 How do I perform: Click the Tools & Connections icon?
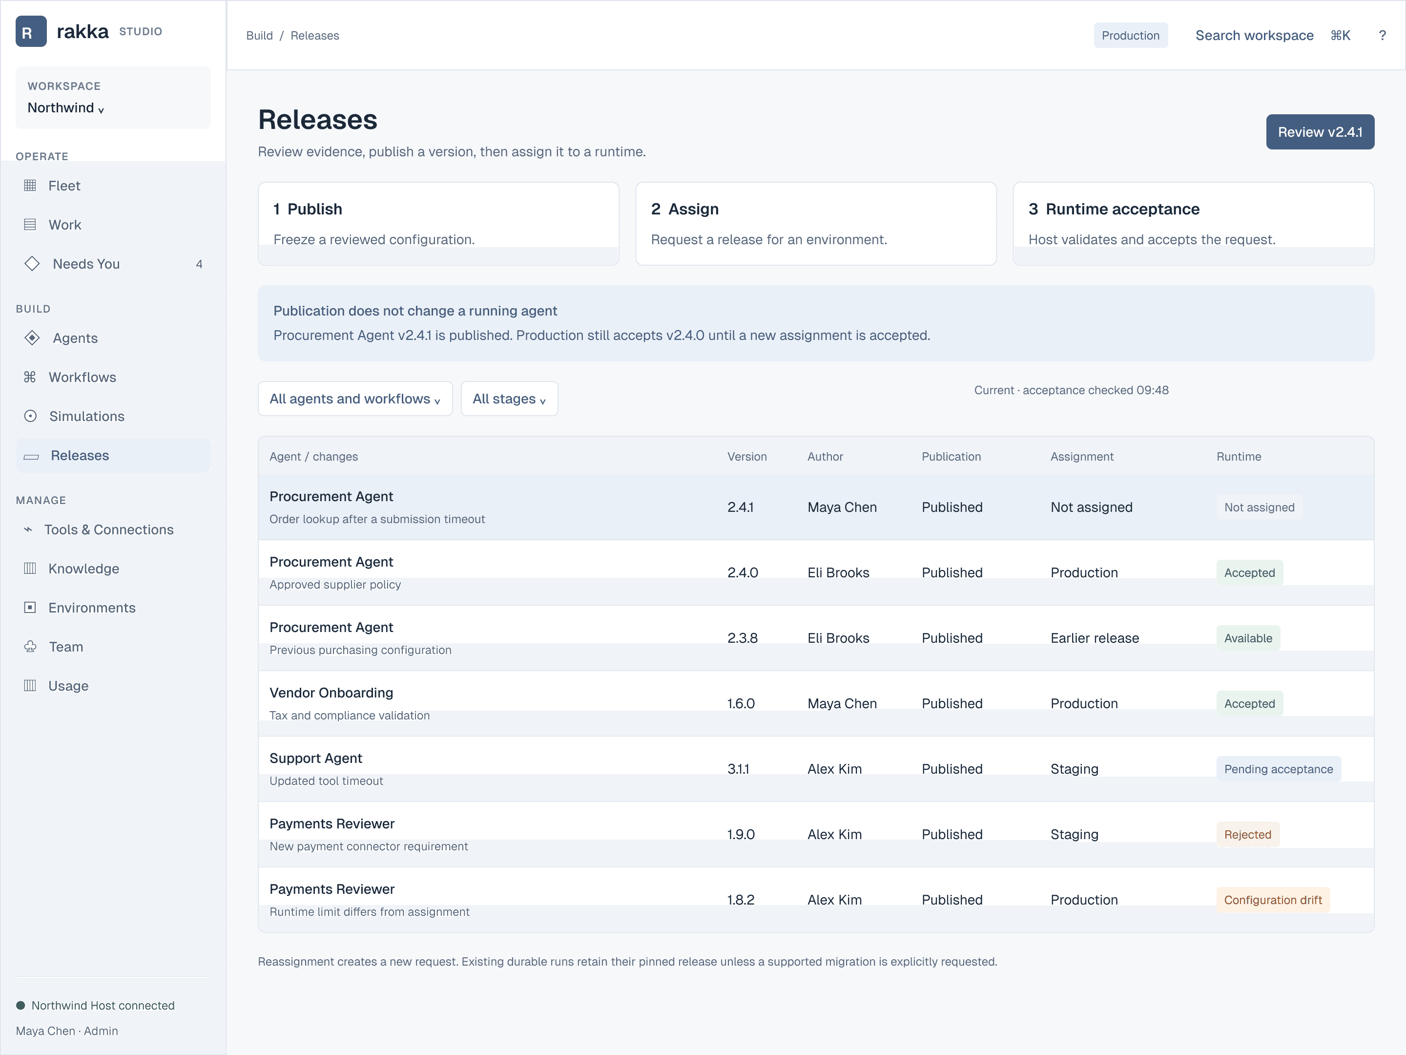pyautogui.click(x=28, y=529)
